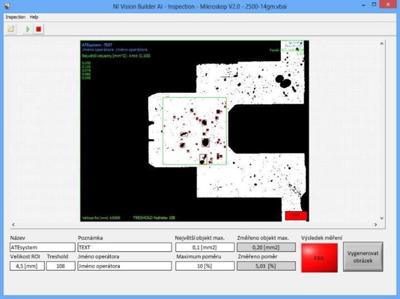
Task: Click the Poznámka field containing TEXT
Action: [x=125, y=247]
